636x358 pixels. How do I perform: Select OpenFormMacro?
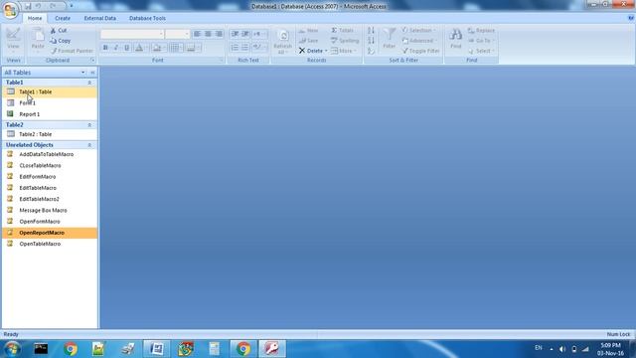pos(50,221)
